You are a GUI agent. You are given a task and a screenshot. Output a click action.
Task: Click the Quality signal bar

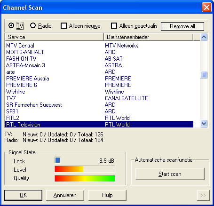(85, 178)
